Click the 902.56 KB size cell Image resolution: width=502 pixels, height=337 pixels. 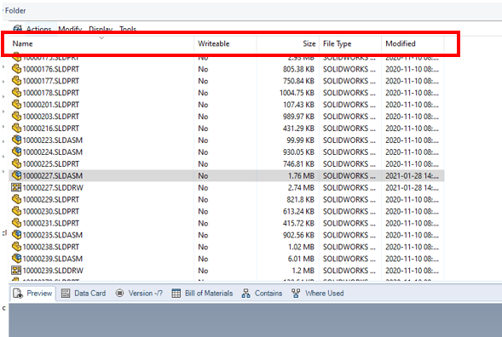(298, 235)
